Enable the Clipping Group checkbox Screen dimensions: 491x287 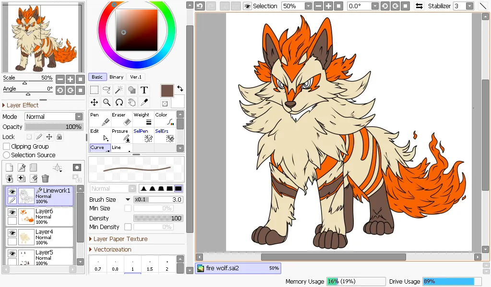click(6, 146)
